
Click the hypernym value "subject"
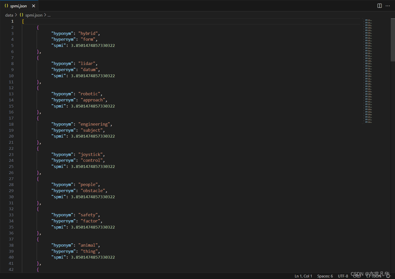pos(92,130)
